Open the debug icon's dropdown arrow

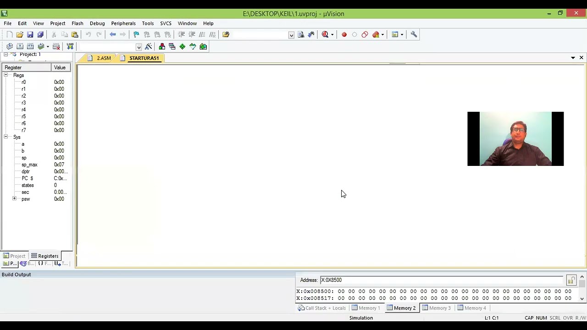[332, 34]
